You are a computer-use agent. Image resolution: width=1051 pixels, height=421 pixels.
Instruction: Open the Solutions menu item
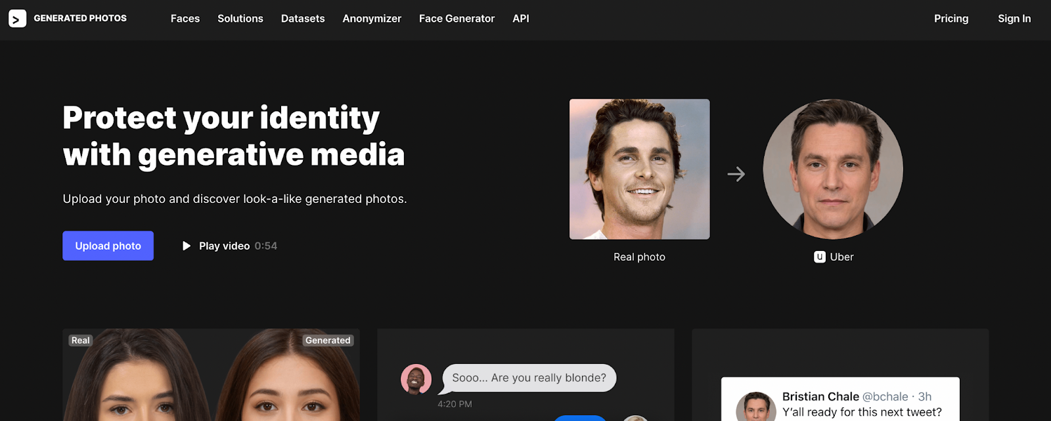point(240,18)
